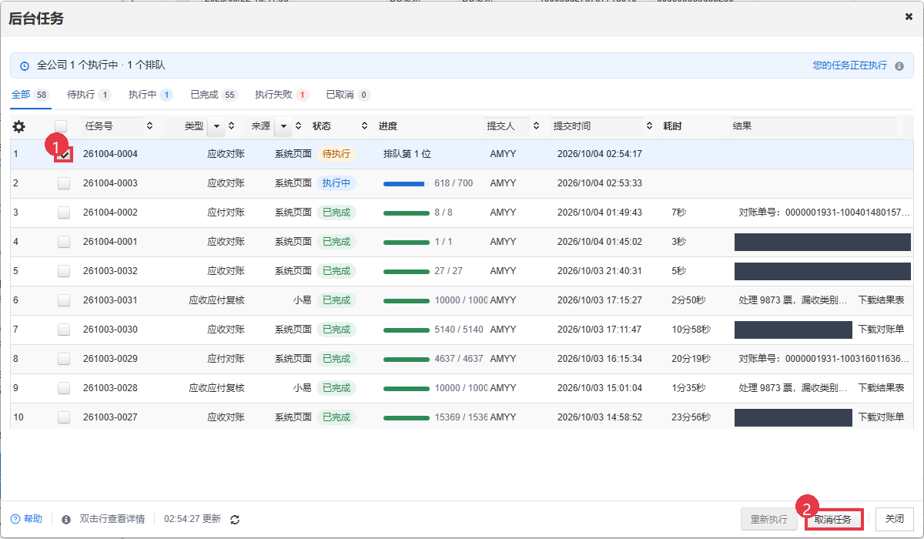Click the info icon before 双击行查看详情
The width and height of the screenshot is (924, 539).
click(66, 520)
